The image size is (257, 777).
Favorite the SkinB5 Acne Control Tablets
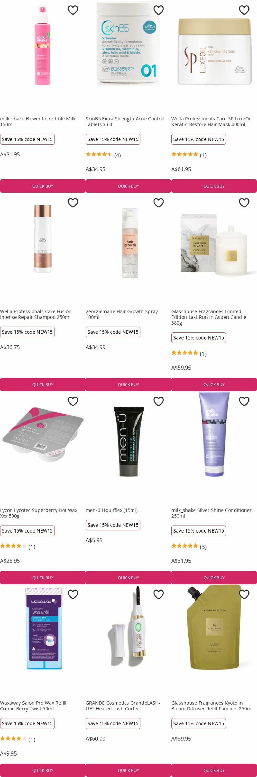[x=158, y=10]
